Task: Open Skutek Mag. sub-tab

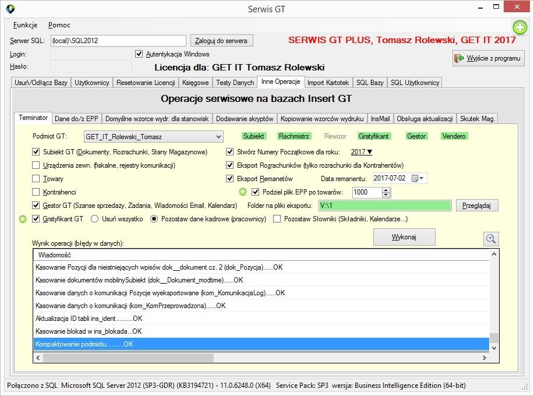Action: 477,118
